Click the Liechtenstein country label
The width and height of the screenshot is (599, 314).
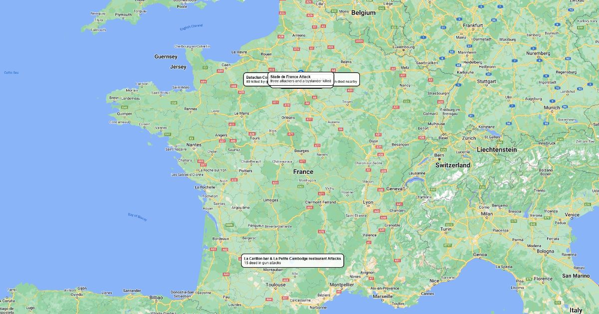(497, 150)
